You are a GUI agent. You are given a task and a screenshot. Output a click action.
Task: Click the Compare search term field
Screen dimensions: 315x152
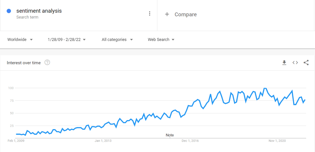coord(186,14)
